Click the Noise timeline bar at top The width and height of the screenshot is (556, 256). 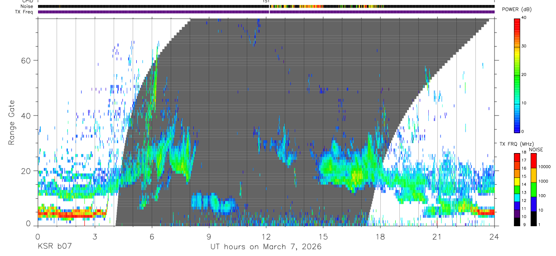266,6
